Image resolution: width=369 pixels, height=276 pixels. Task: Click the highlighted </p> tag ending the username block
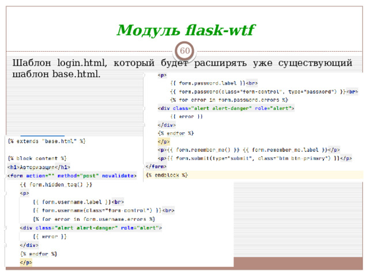tap(26, 262)
